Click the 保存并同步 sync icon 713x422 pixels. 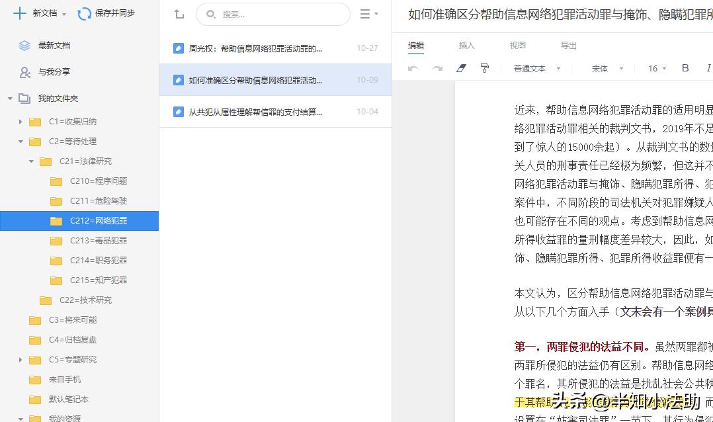85,13
